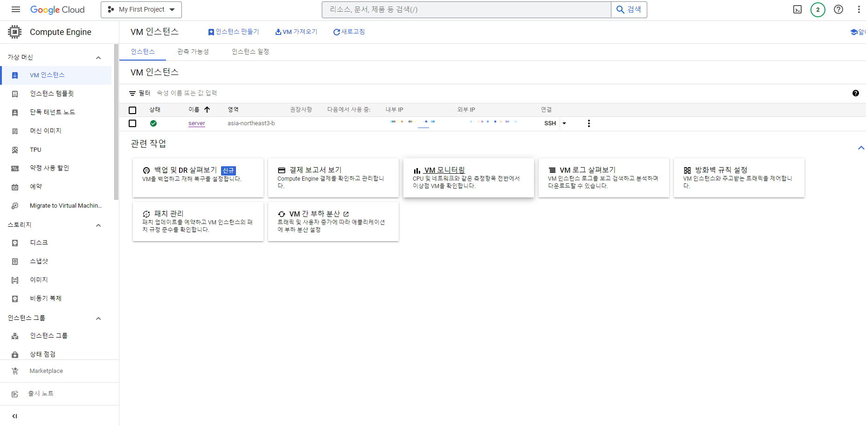Click the sidebar vertical scrollbar

tap(116, 122)
